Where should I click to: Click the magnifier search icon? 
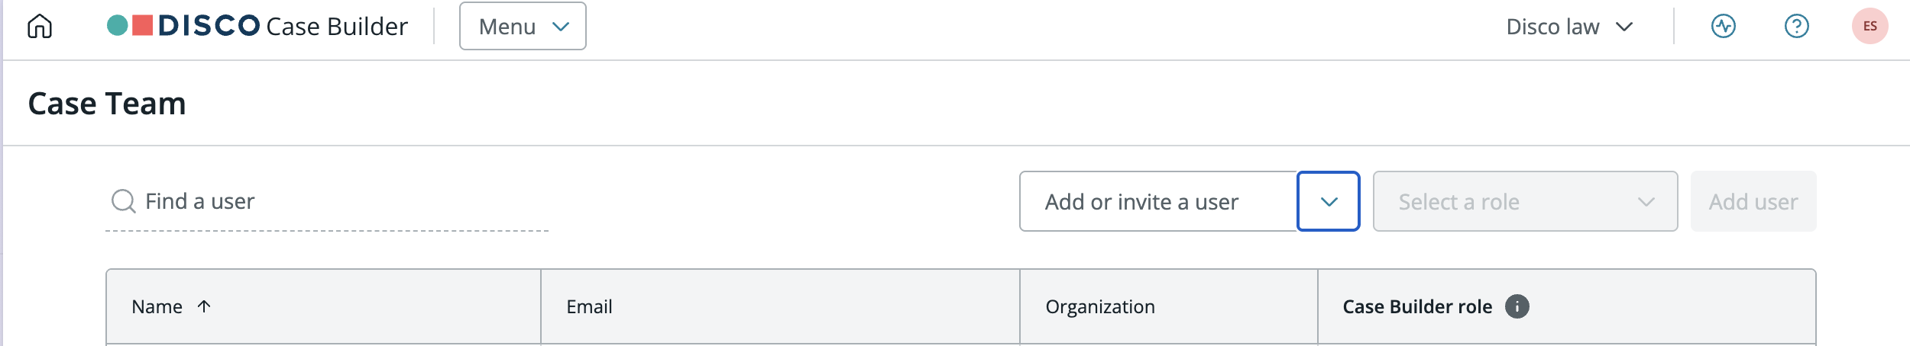click(x=123, y=201)
